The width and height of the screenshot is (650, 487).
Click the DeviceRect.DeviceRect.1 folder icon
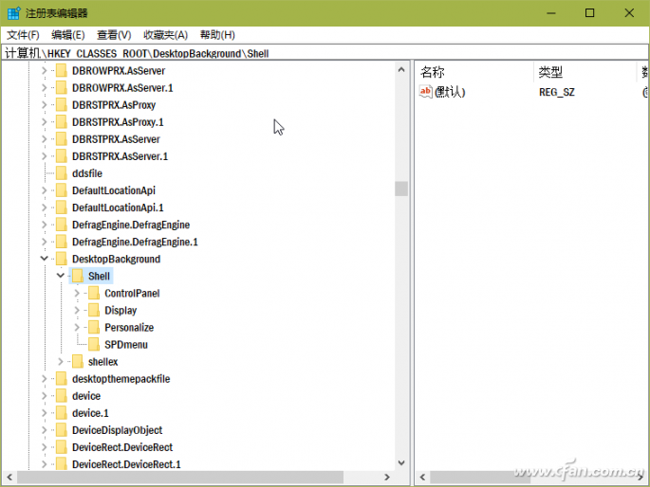click(62, 464)
